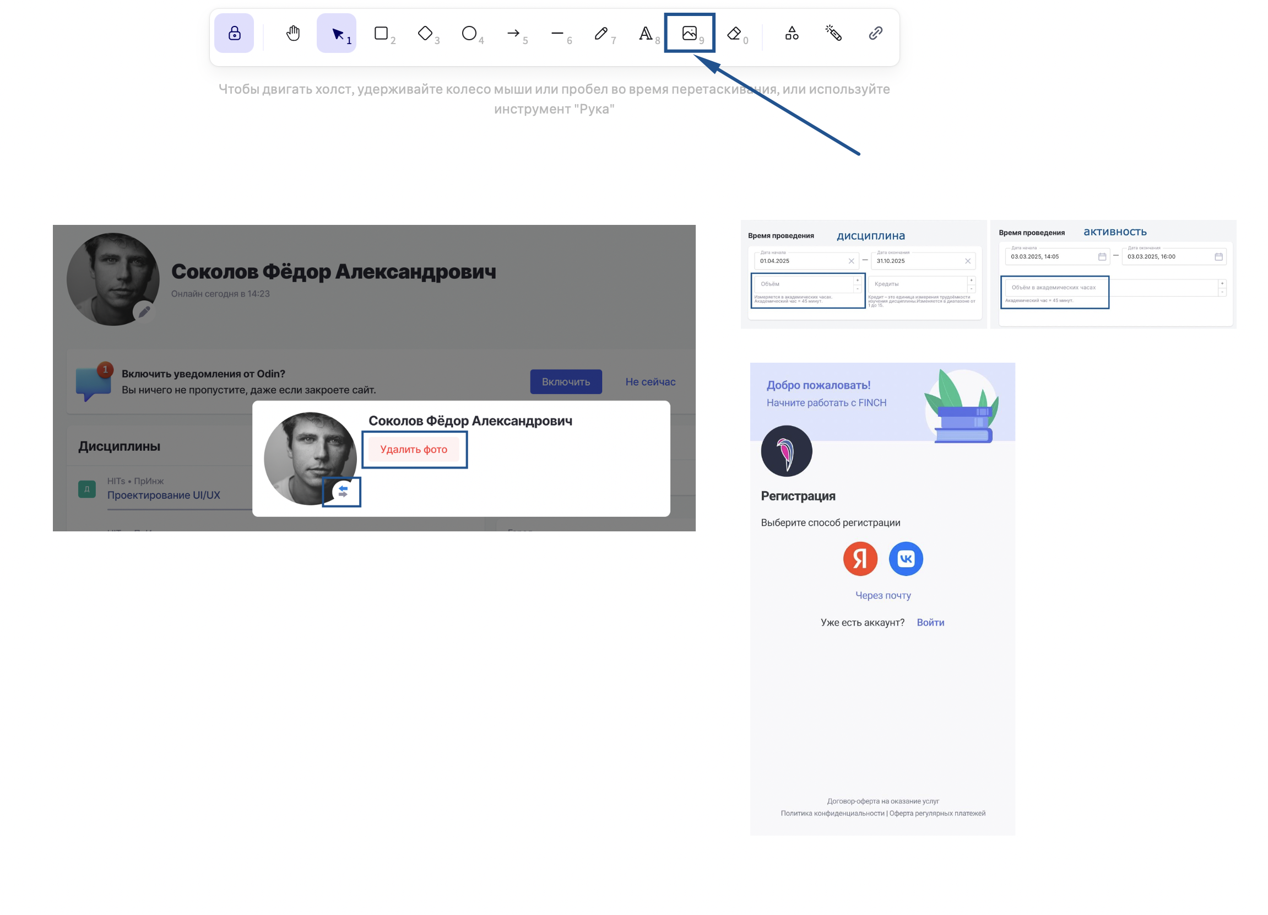The height and width of the screenshot is (915, 1268).
Task: Select the Hand pan tool
Action: coord(293,33)
